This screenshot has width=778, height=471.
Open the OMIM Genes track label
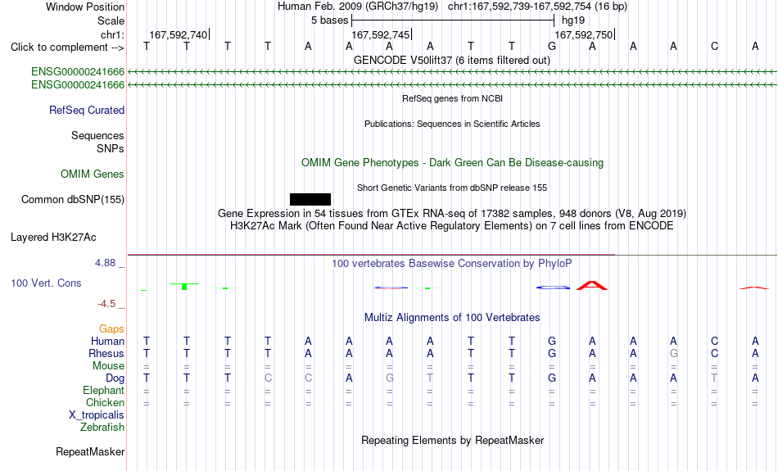[x=93, y=174]
